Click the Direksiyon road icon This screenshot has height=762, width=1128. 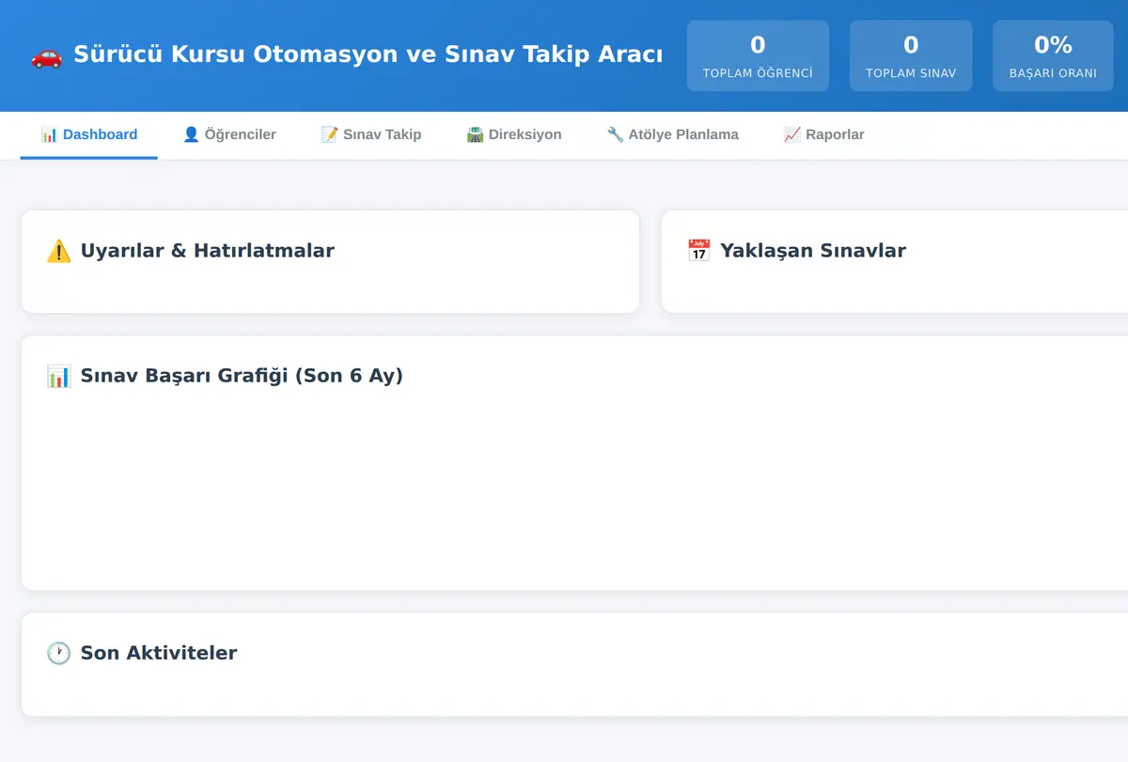[x=475, y=134]
